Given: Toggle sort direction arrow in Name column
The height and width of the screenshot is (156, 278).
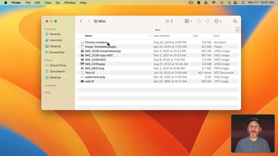Looking at the screenshot, I should (x=149, y=36).
